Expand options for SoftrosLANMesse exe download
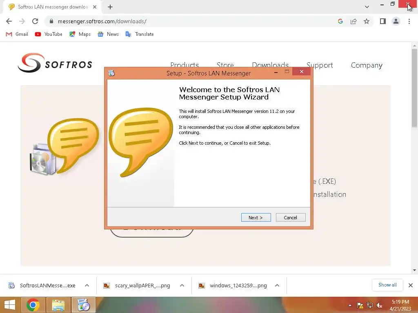This screenshot has width=418, height=313. pyautogui.click(x=87, y=285)
